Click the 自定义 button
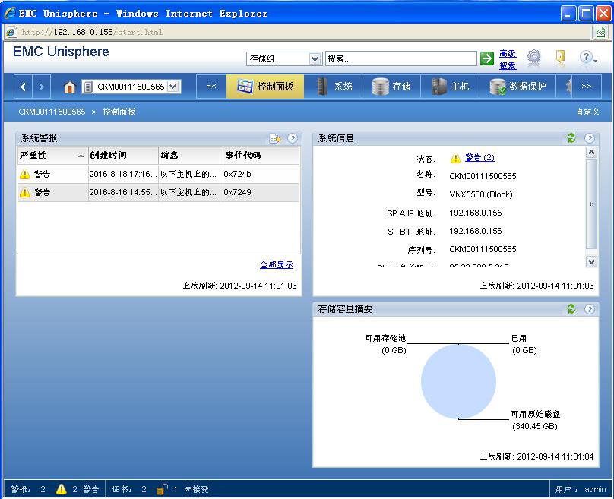The height and width of the screenshot is (499, 614). 588,112
